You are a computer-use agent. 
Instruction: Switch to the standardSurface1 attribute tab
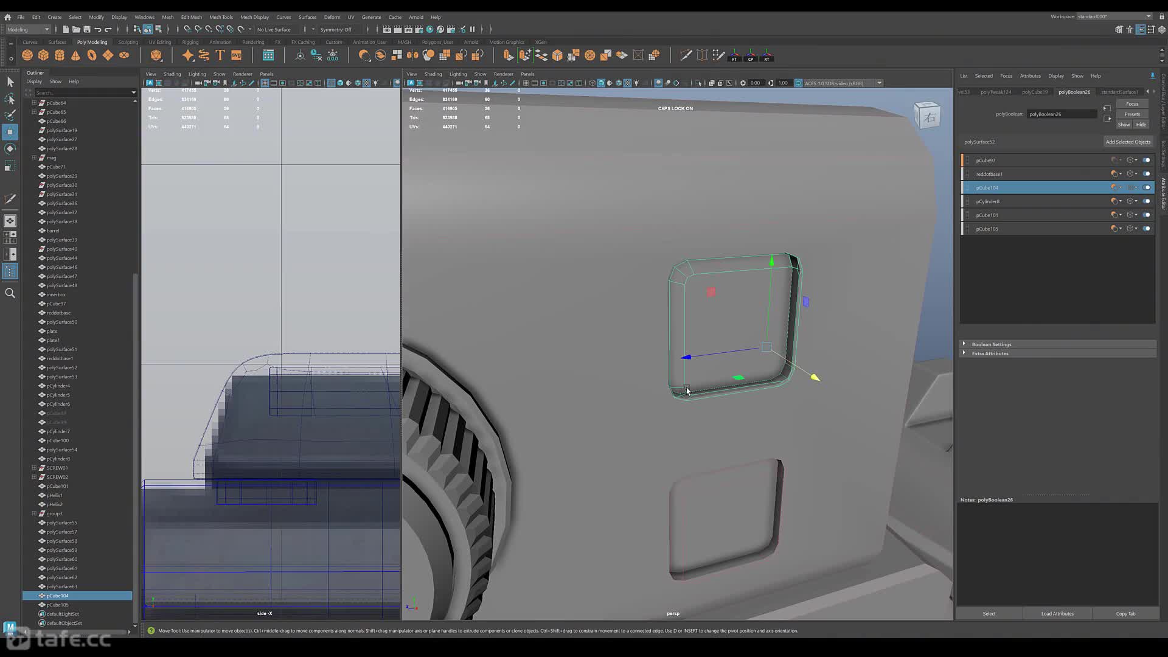click(1119, 92)
